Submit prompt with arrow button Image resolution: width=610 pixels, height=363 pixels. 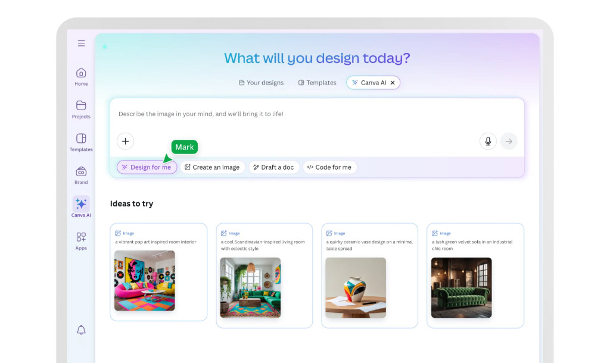point(509,141)
